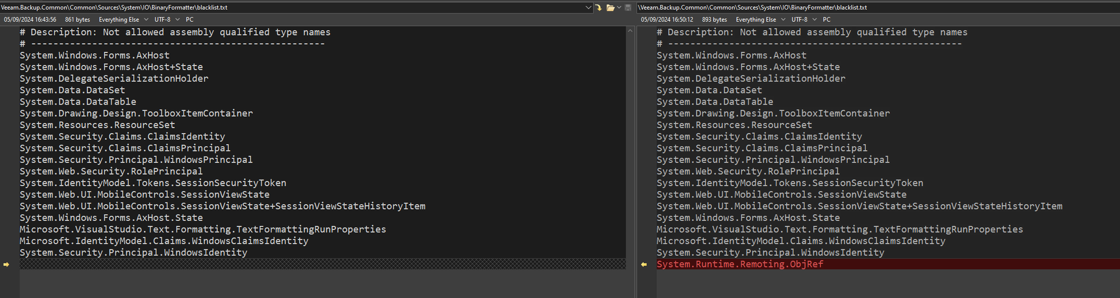This screenshot has width=1120, height=298.
Task: Click the right pane file path field
Action: click(878, 7)
